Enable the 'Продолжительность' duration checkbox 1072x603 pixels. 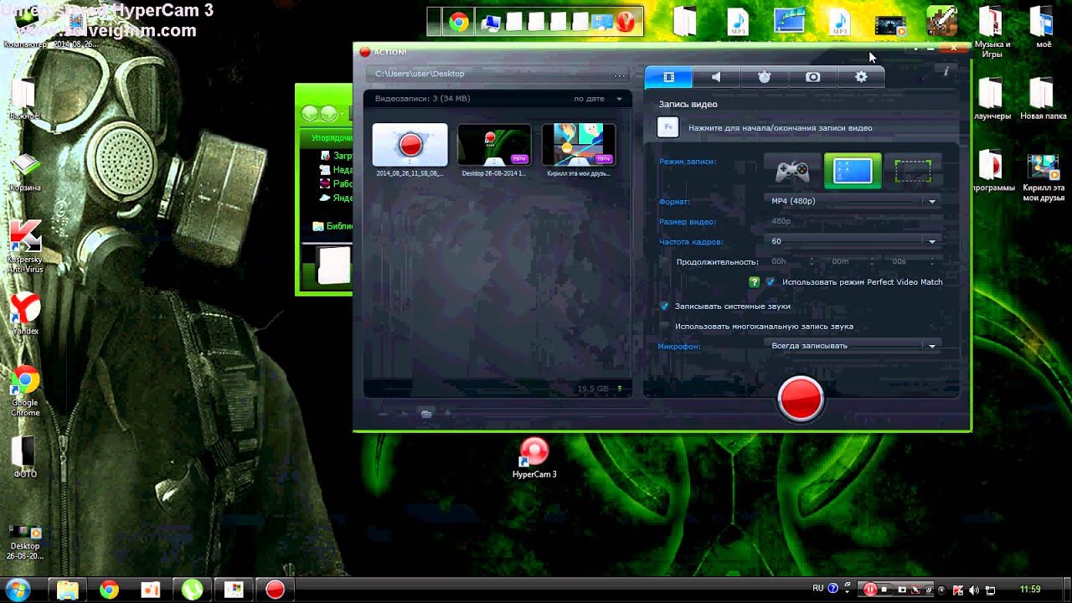coord(664,262)
